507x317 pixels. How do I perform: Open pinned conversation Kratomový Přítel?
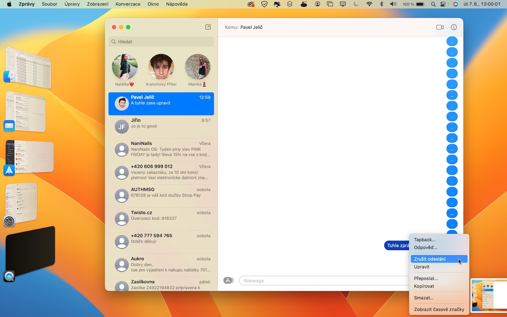point(161,70)
